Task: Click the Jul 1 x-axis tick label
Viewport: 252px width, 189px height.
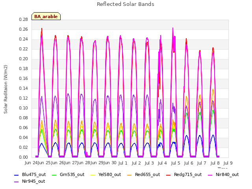Action: tap(123, 163)
